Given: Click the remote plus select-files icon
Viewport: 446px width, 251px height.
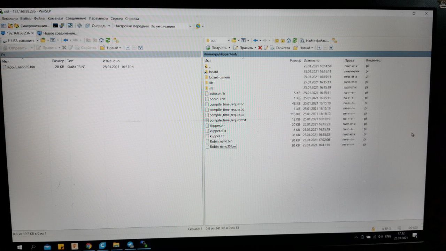Looking at the screenshot, I should click(318, 48).
